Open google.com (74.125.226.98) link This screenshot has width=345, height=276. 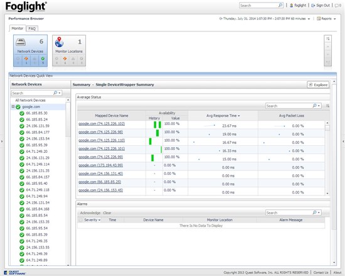tap(101, 132)
